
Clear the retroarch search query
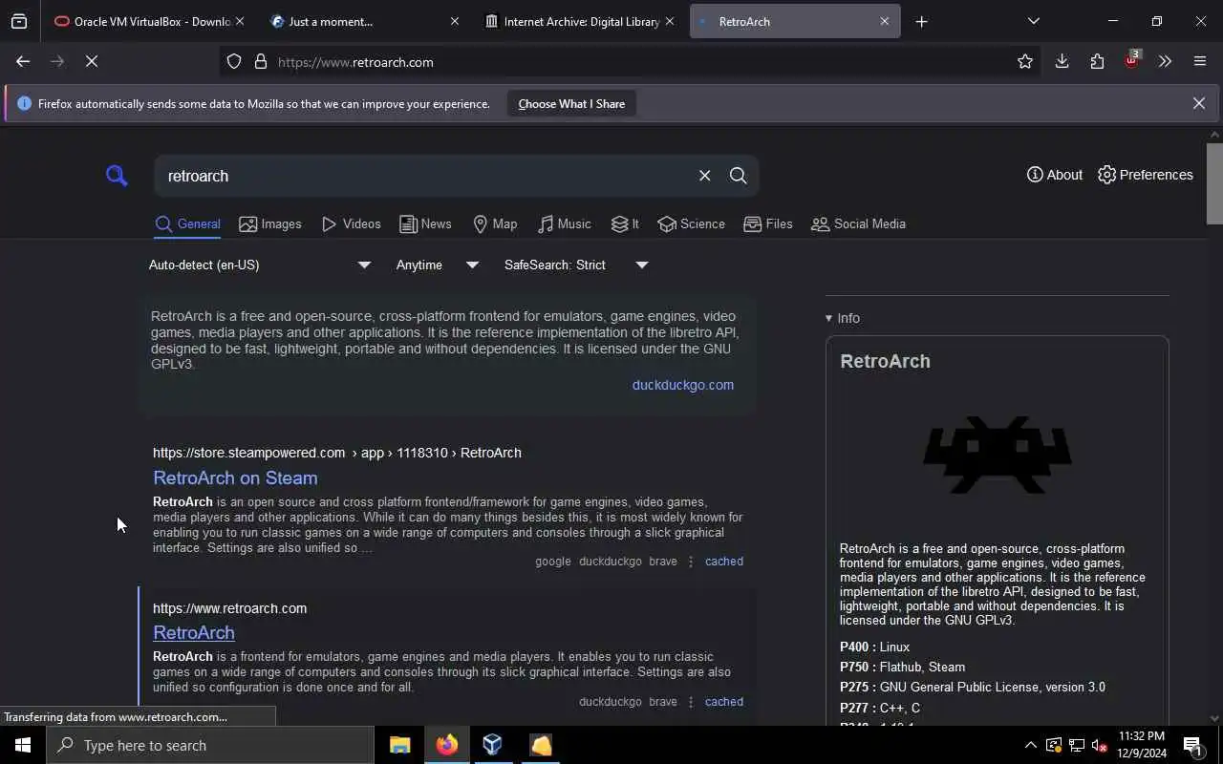click(704, 176)
